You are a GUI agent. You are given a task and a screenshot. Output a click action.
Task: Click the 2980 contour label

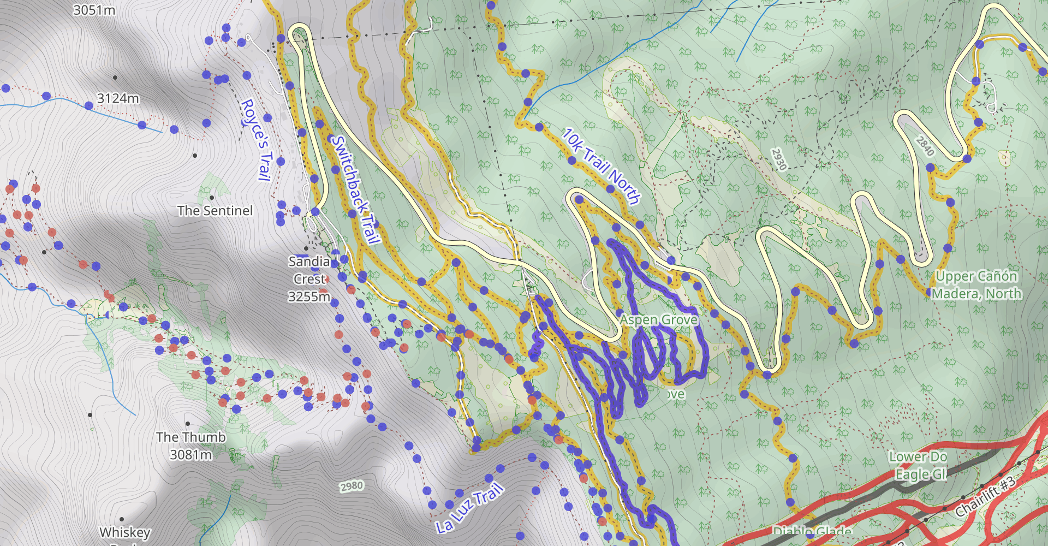352,486
